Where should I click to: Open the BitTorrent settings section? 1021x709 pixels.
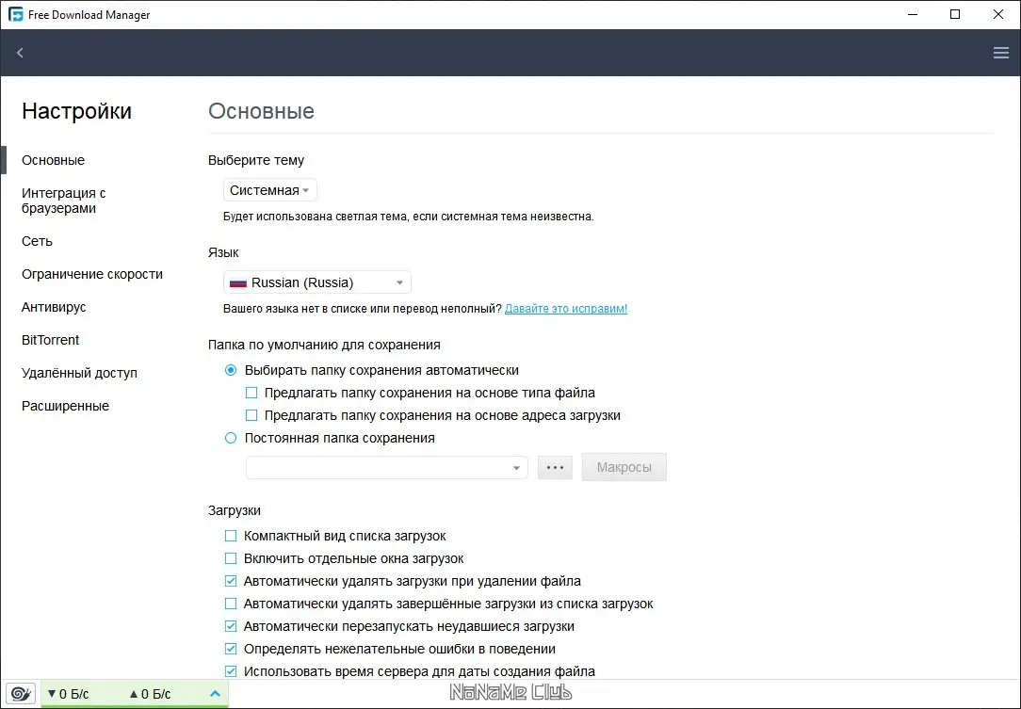[50, 340]
